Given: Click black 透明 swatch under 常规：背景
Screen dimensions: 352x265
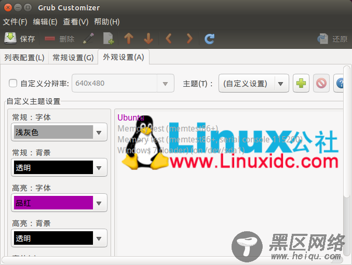Looking at the screenshot, I should point(53,167).
